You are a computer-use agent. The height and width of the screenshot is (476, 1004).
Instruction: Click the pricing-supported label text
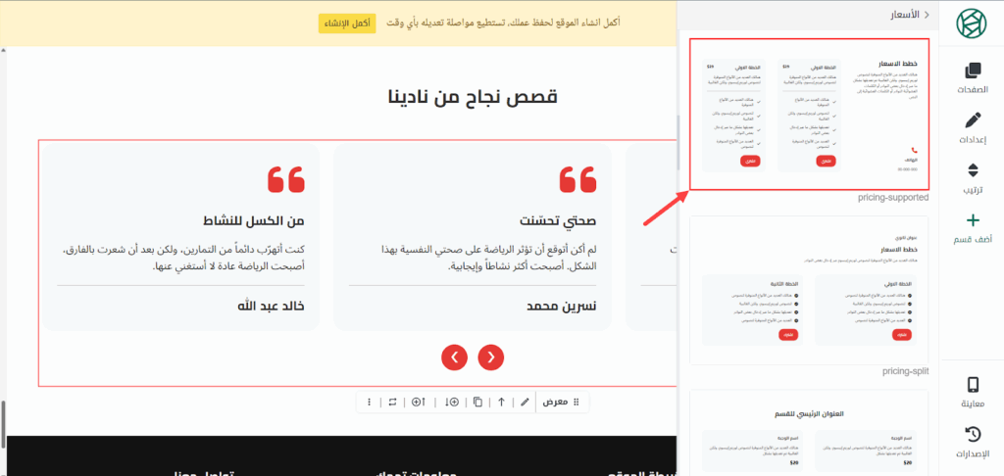coord(892,198)
